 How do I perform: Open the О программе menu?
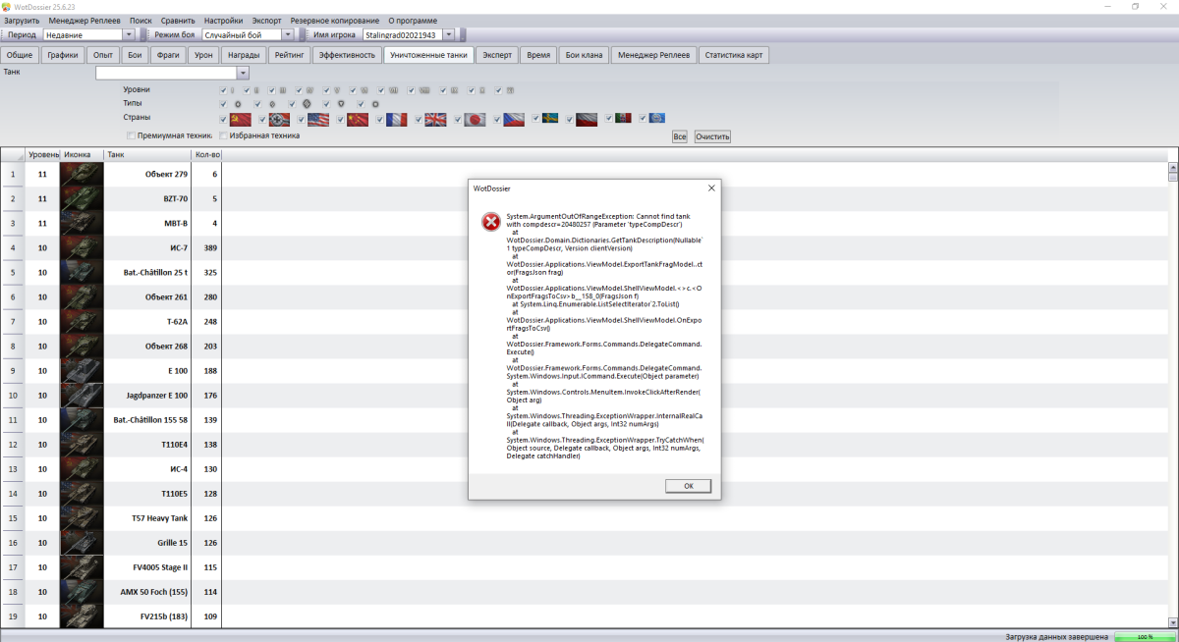point(413,20)
